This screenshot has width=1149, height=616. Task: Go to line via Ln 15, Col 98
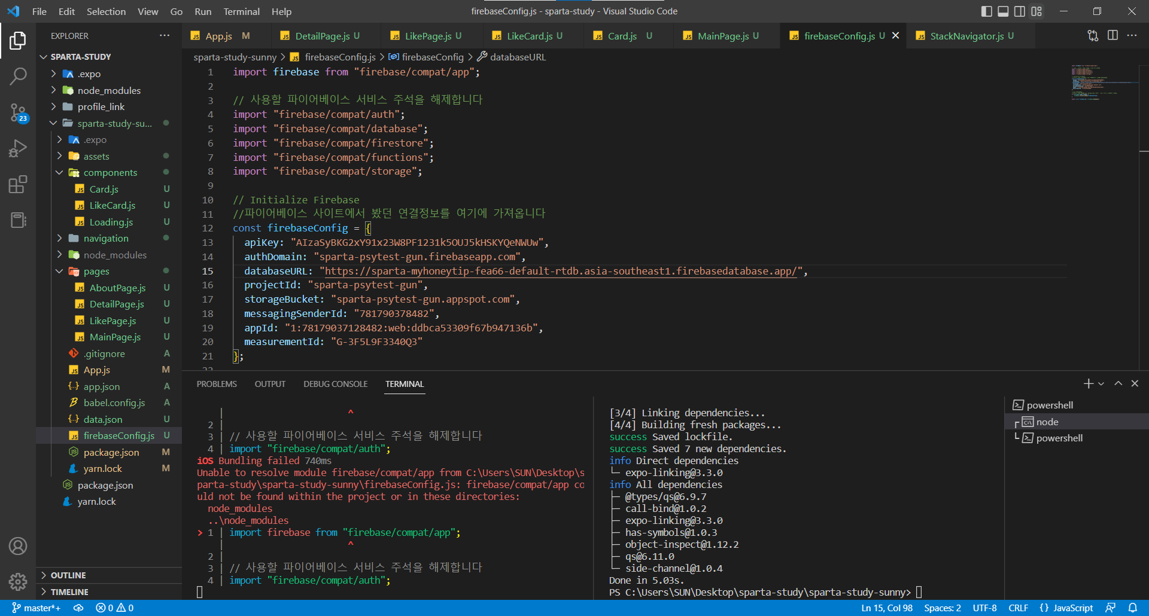point(887,608)
